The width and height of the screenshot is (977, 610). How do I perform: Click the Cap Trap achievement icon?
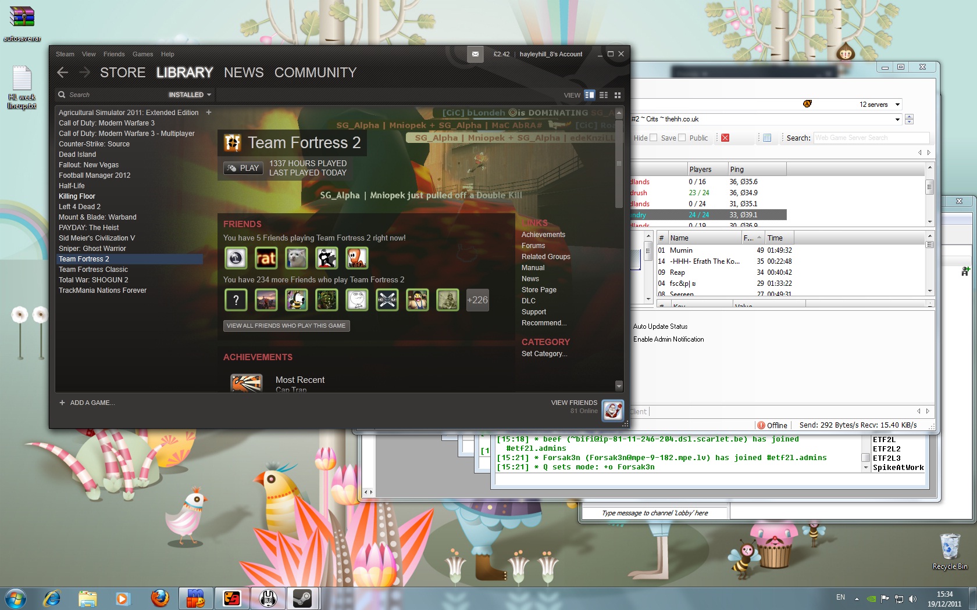point(247,383)
